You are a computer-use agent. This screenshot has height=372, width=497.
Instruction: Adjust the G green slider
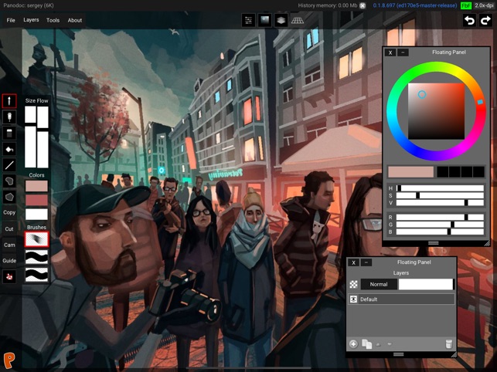[440, 225]
